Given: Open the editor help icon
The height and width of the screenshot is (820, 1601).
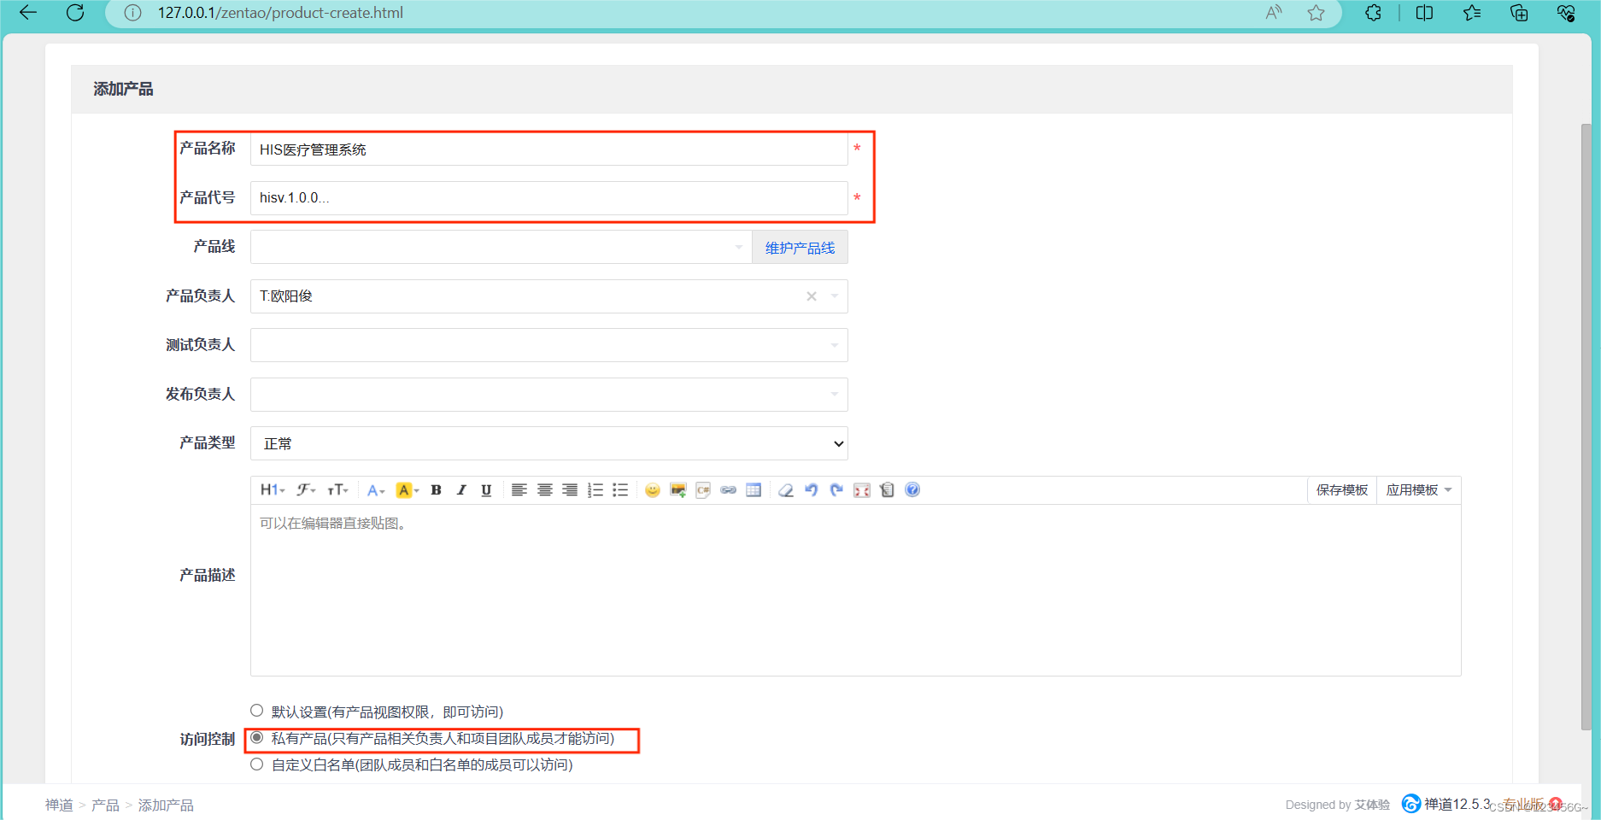Looking at the screenshot, I should click(912, 490).
